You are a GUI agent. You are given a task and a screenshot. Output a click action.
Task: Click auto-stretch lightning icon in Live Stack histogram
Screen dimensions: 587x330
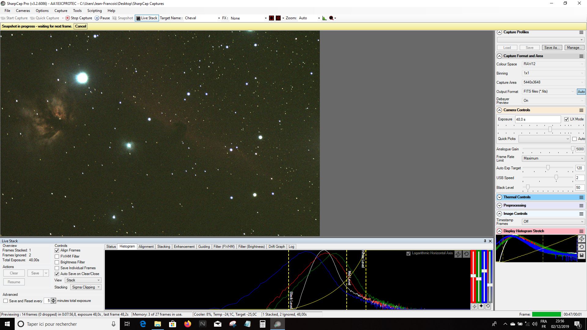click(x=458, y=254)
